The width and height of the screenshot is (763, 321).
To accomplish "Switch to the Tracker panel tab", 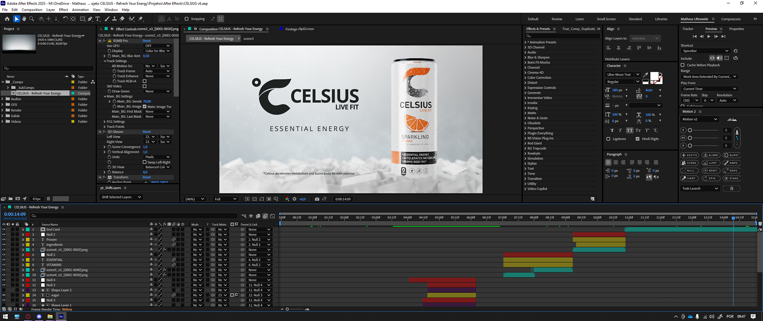I will 688,29.
